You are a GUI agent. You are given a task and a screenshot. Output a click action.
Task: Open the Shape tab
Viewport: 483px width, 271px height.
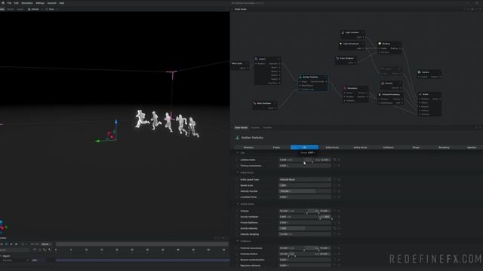coord(416,148)
